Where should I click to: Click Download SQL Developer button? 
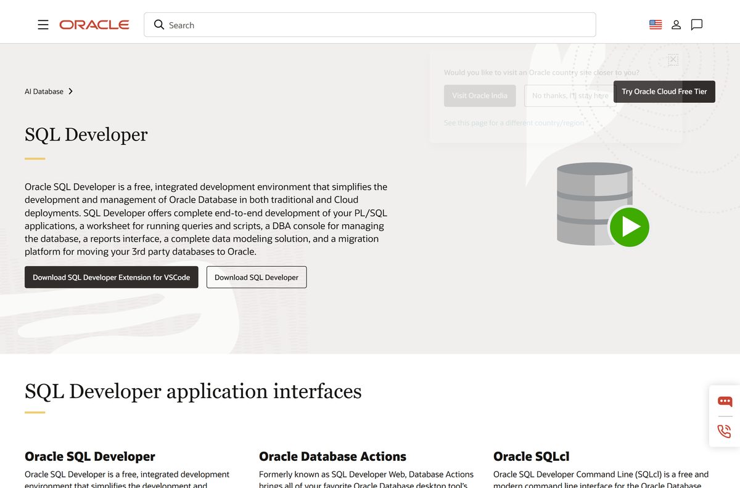257,277
